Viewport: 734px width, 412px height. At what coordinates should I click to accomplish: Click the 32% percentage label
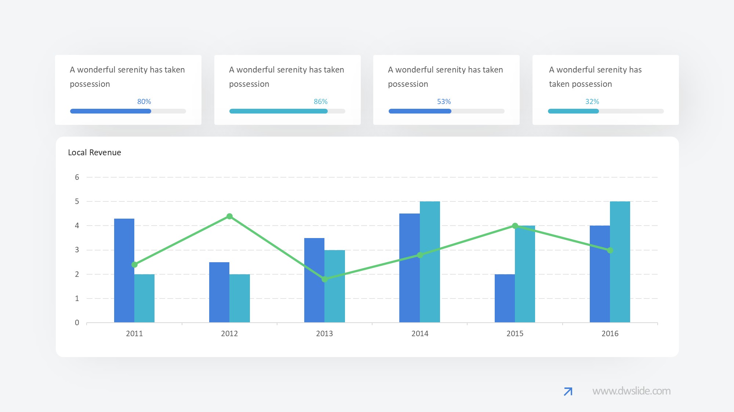coord(592,101)
